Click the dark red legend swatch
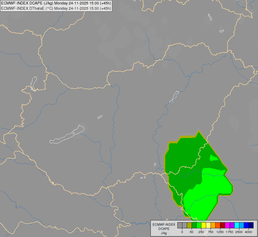The image size is (258, 237). coord(223,225)
